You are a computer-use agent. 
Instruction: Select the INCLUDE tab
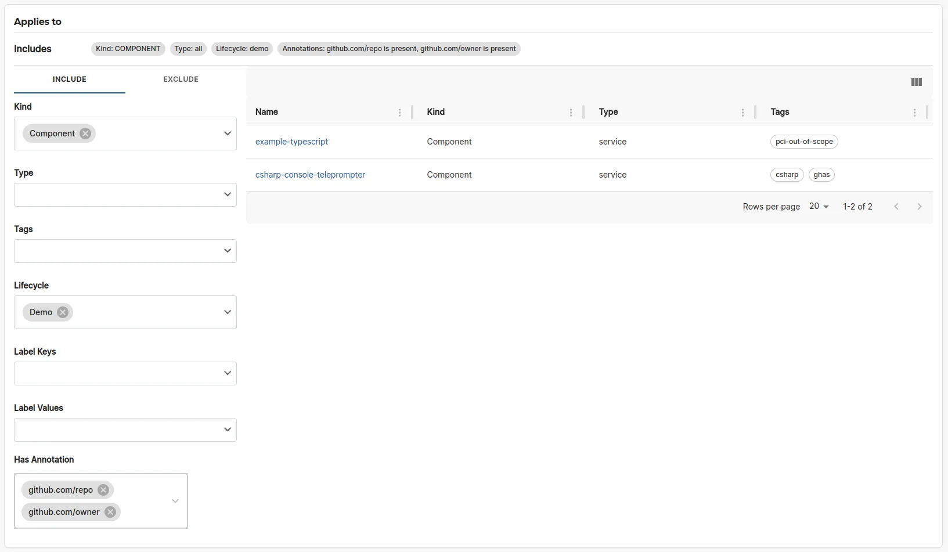(x=69, y=79)
